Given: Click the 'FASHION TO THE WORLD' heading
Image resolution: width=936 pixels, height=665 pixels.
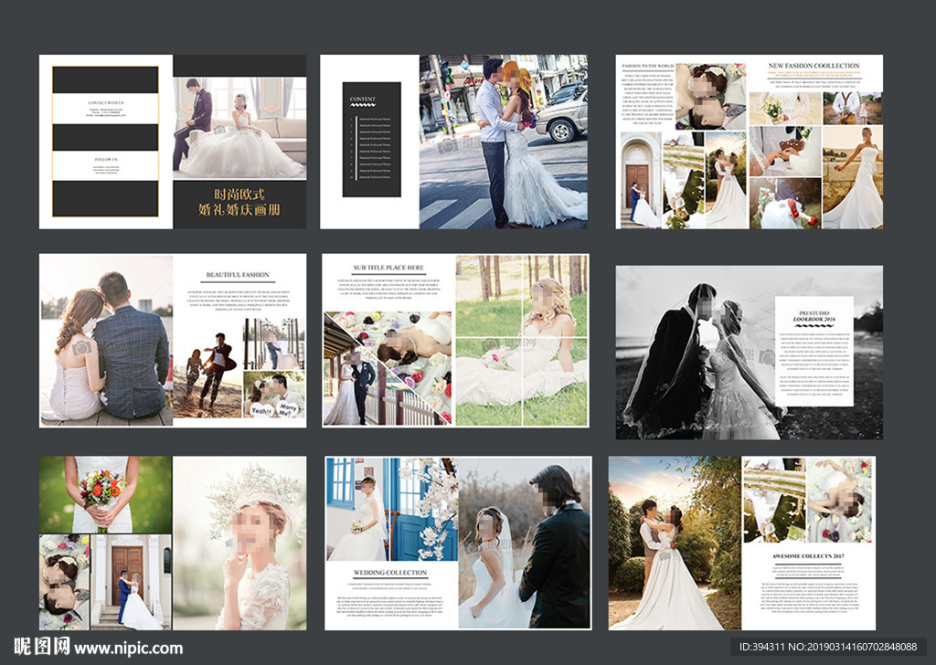Looking at the screenshot, I should pos(648,66).
